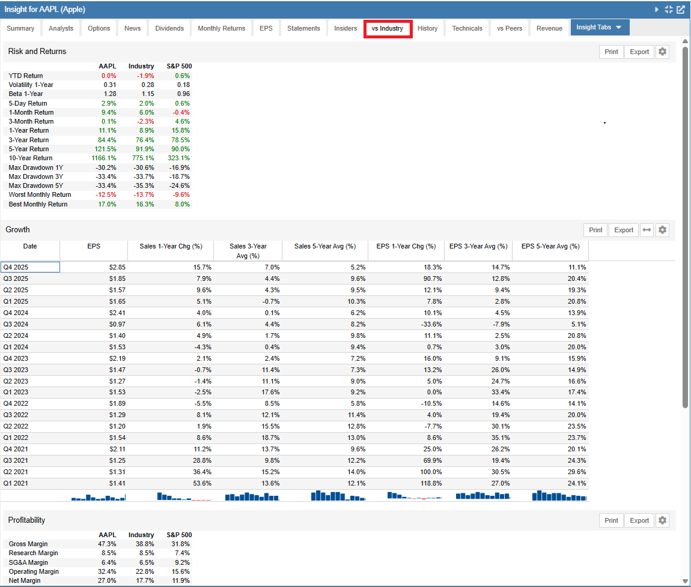Export the Profitability data
The height and width of the screenshot is (587, 691).
coord(639,520)
